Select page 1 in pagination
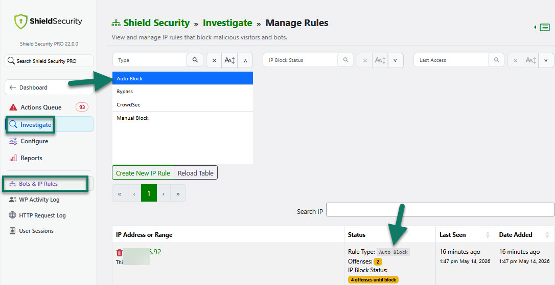Viewport: 555px width, 285px height. tap(149, 193)
